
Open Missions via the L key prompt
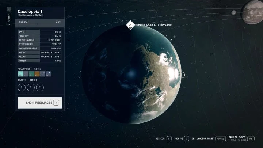tap(169, 138)
